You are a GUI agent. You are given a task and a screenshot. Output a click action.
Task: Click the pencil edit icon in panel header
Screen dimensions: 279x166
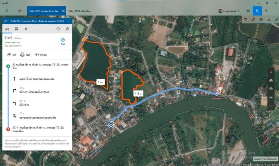pos(6,21)
